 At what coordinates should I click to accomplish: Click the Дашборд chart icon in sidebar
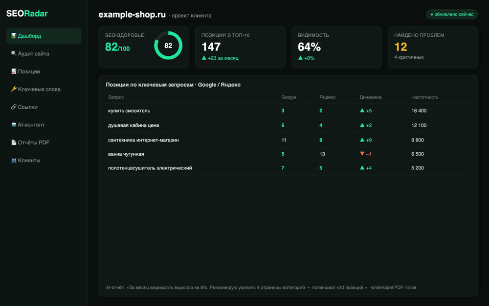click(x=14, y=36)
